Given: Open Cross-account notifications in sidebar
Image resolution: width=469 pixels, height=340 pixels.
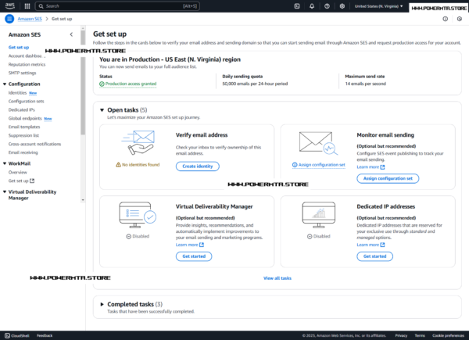Looking at the screenshot, I should tap(34, 144).
